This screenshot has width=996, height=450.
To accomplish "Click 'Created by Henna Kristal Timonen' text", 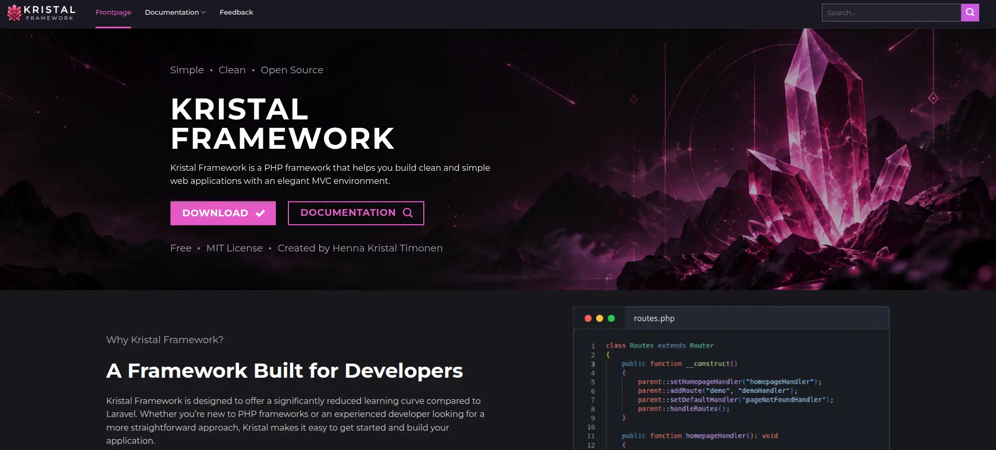I will coord(360,248).
